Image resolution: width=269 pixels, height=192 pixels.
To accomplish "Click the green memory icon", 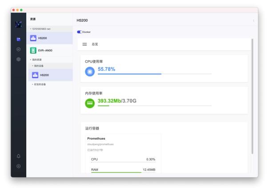I will pyautogui.click(x=90, y=103).
